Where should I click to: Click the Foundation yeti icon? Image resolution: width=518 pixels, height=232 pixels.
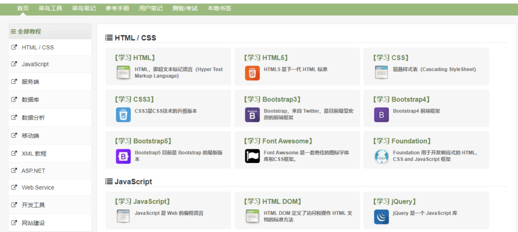(x=381, y=156)
